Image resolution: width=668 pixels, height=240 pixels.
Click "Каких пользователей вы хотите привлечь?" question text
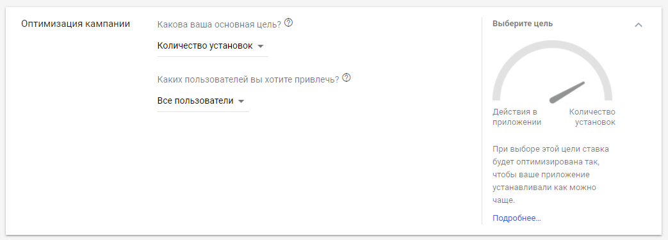(248, 79)
